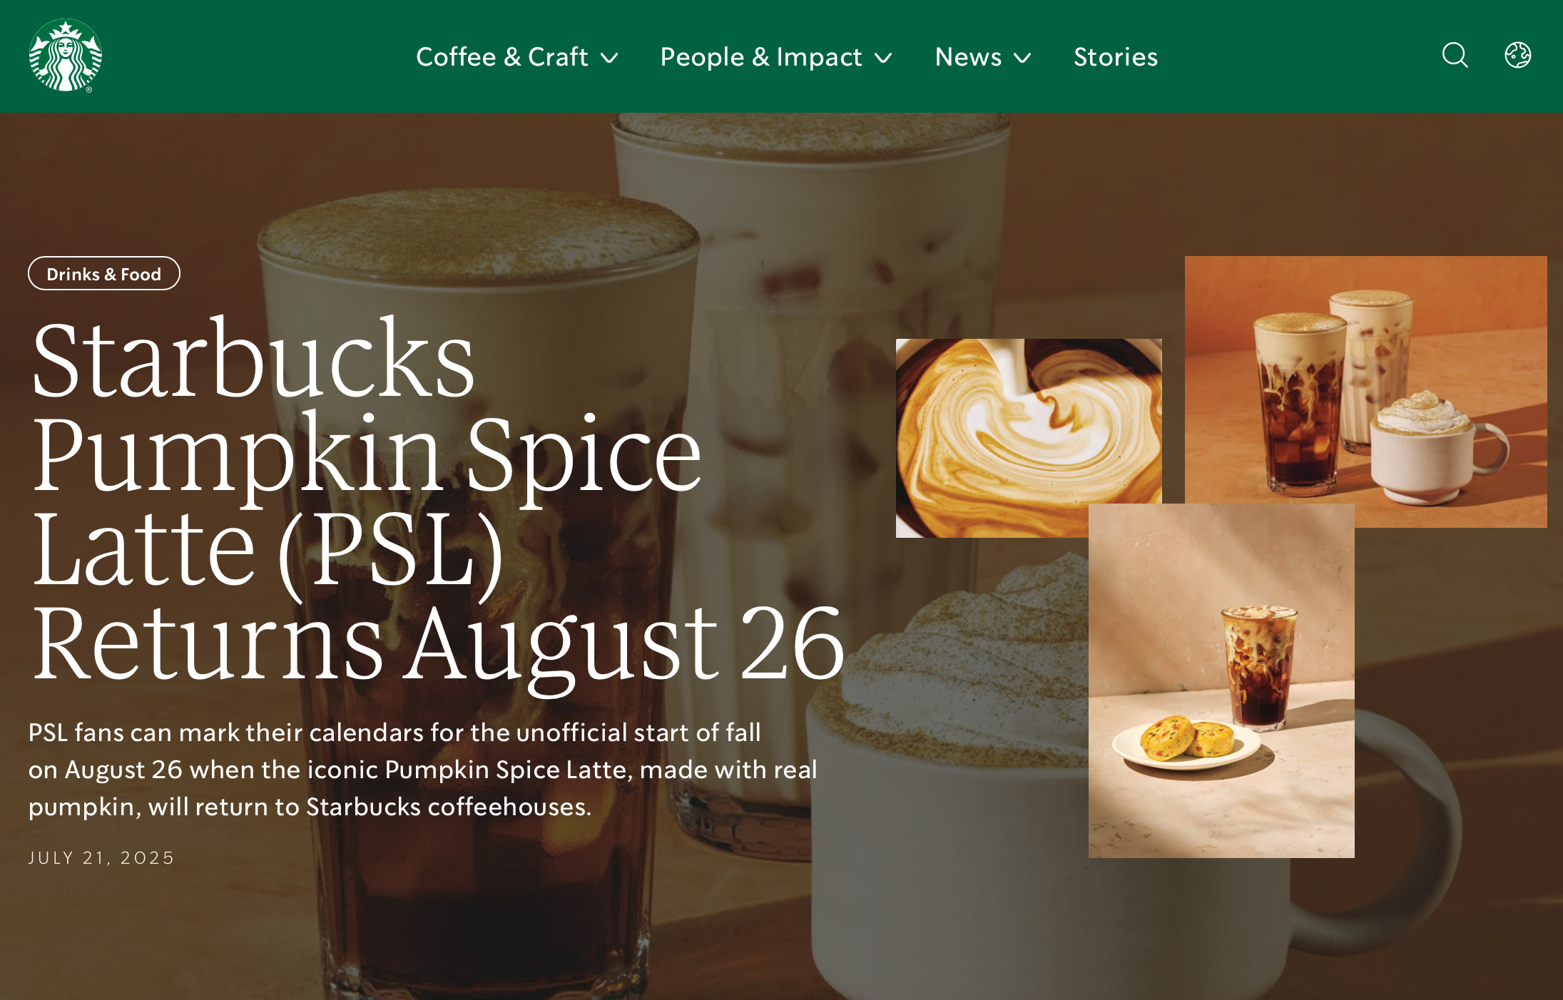Click the Starbucks siren logo
Image resolution: width=1563 pixels, height=1000 pixels.
[x=65, y=56]
